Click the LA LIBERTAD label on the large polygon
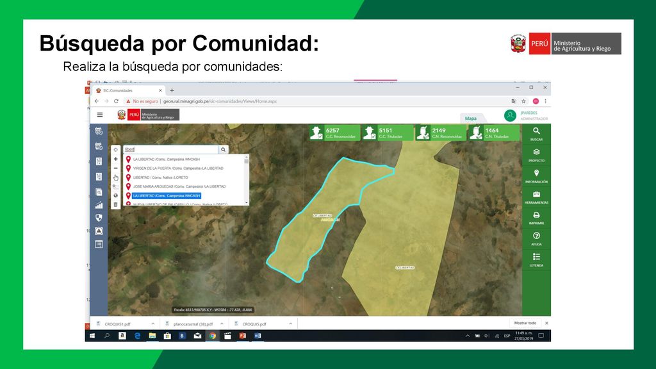The image size is (656, 369). [x=405, y=267]
